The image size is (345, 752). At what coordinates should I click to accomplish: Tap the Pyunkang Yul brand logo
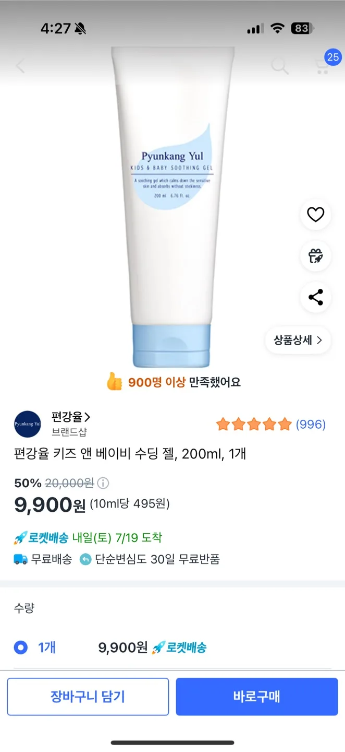point(28,424)
